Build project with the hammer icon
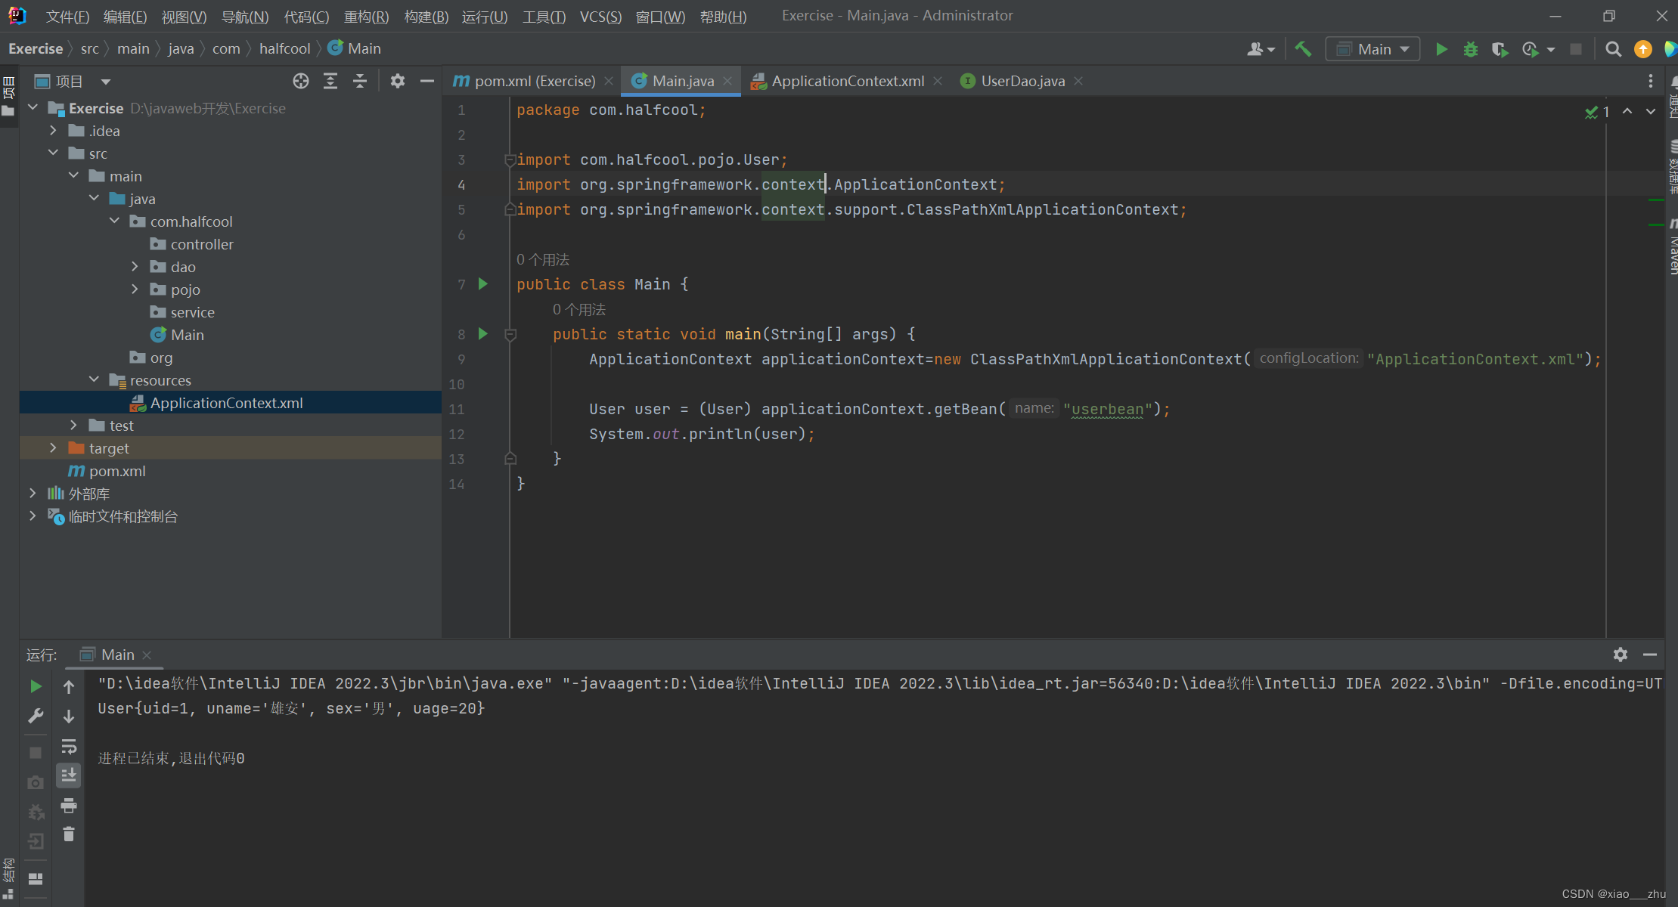1678x907 pixels. pos(1303,49)
